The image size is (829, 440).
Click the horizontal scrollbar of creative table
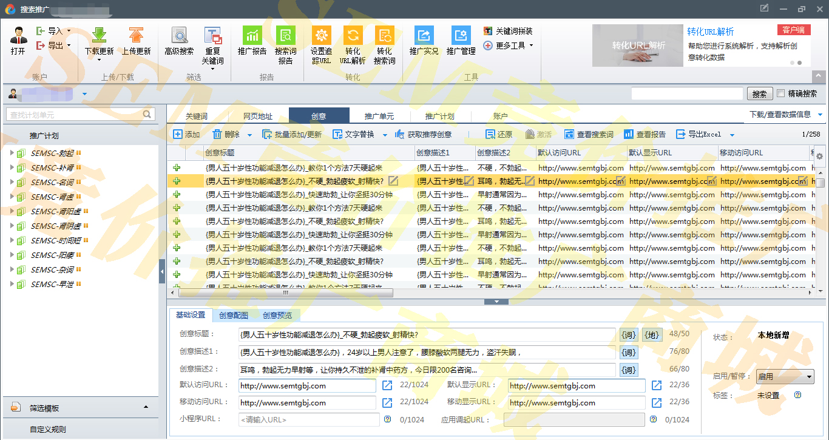[285, 293]
